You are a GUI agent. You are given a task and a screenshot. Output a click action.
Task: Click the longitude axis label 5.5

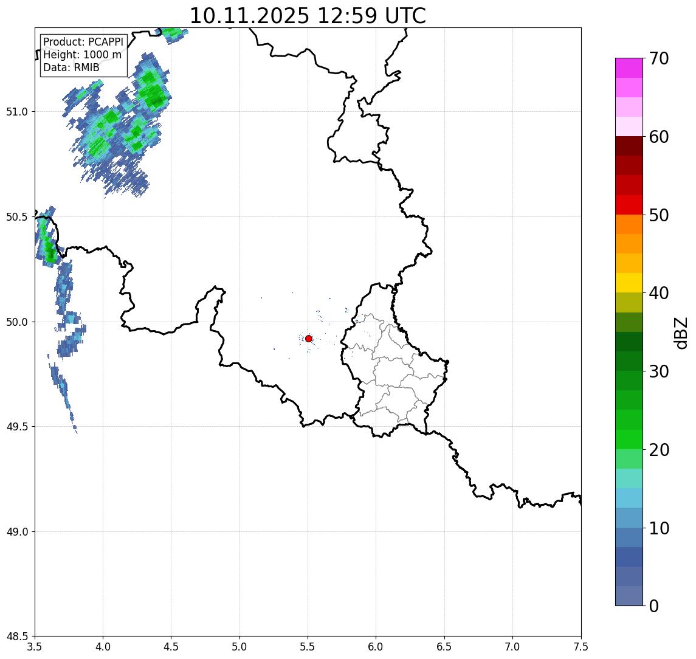pyautogui.click(x=308, y=647)
